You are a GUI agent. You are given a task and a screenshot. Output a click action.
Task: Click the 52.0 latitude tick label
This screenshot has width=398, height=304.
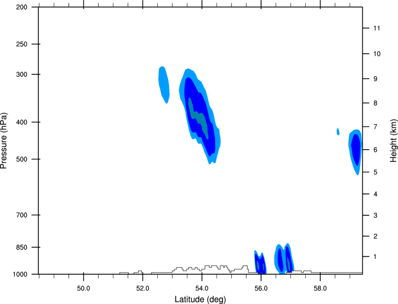click(x=143, y=289)
